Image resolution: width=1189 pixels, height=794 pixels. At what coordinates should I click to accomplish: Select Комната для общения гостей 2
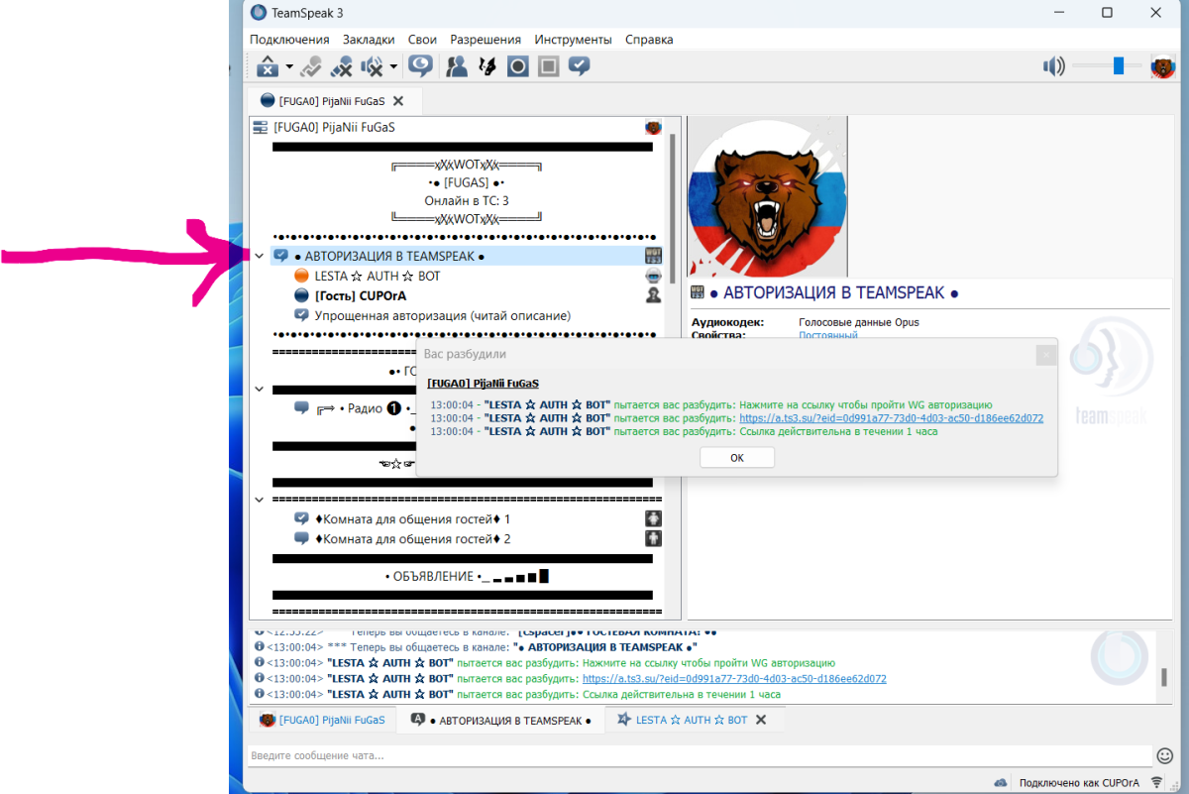(412, 538)
